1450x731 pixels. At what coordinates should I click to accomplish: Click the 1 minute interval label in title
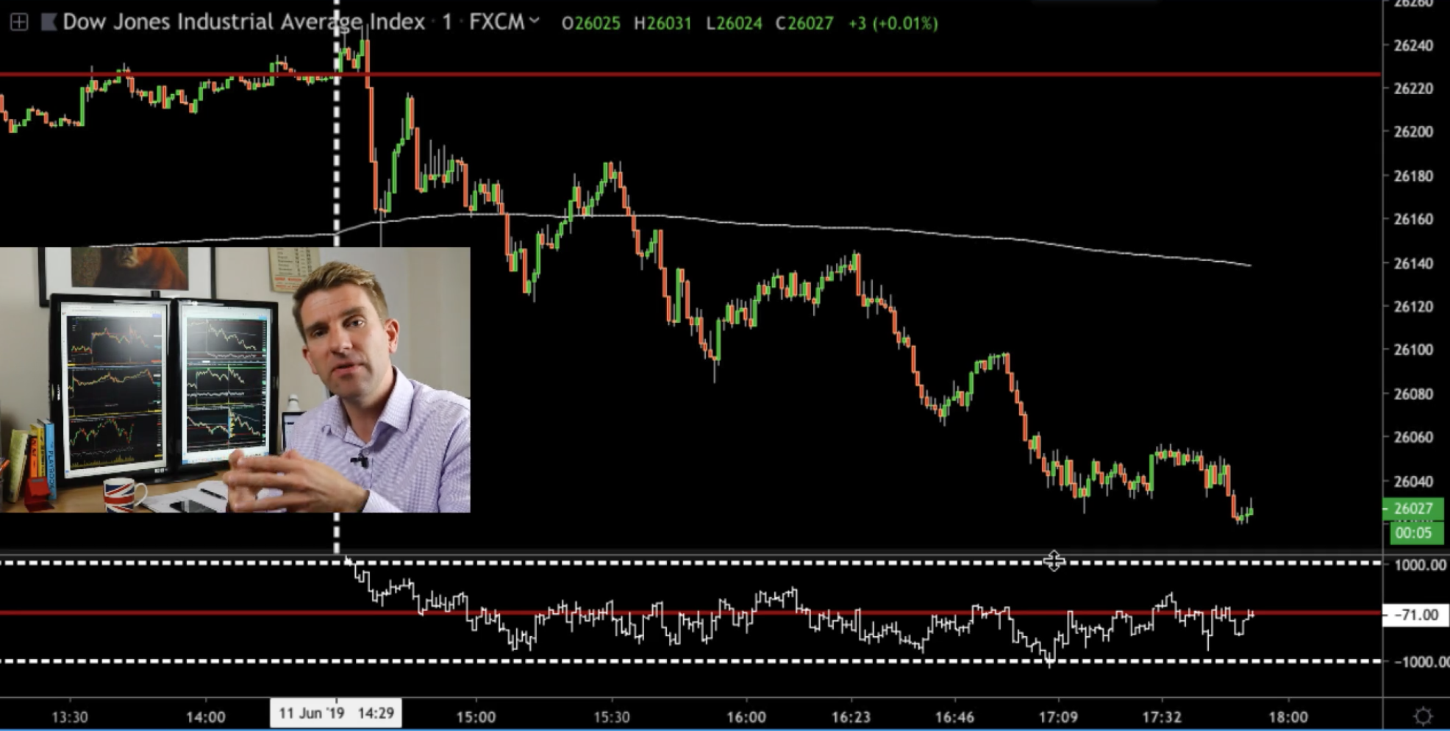(x=447, y=22)
